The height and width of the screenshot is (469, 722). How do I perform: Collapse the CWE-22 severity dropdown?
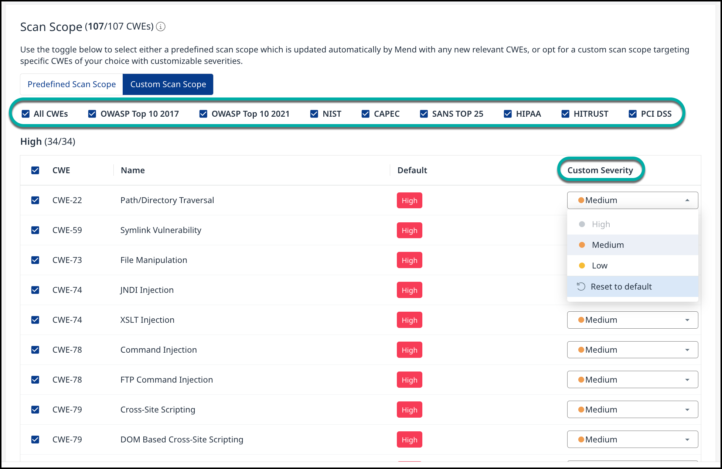click(632, 200)
